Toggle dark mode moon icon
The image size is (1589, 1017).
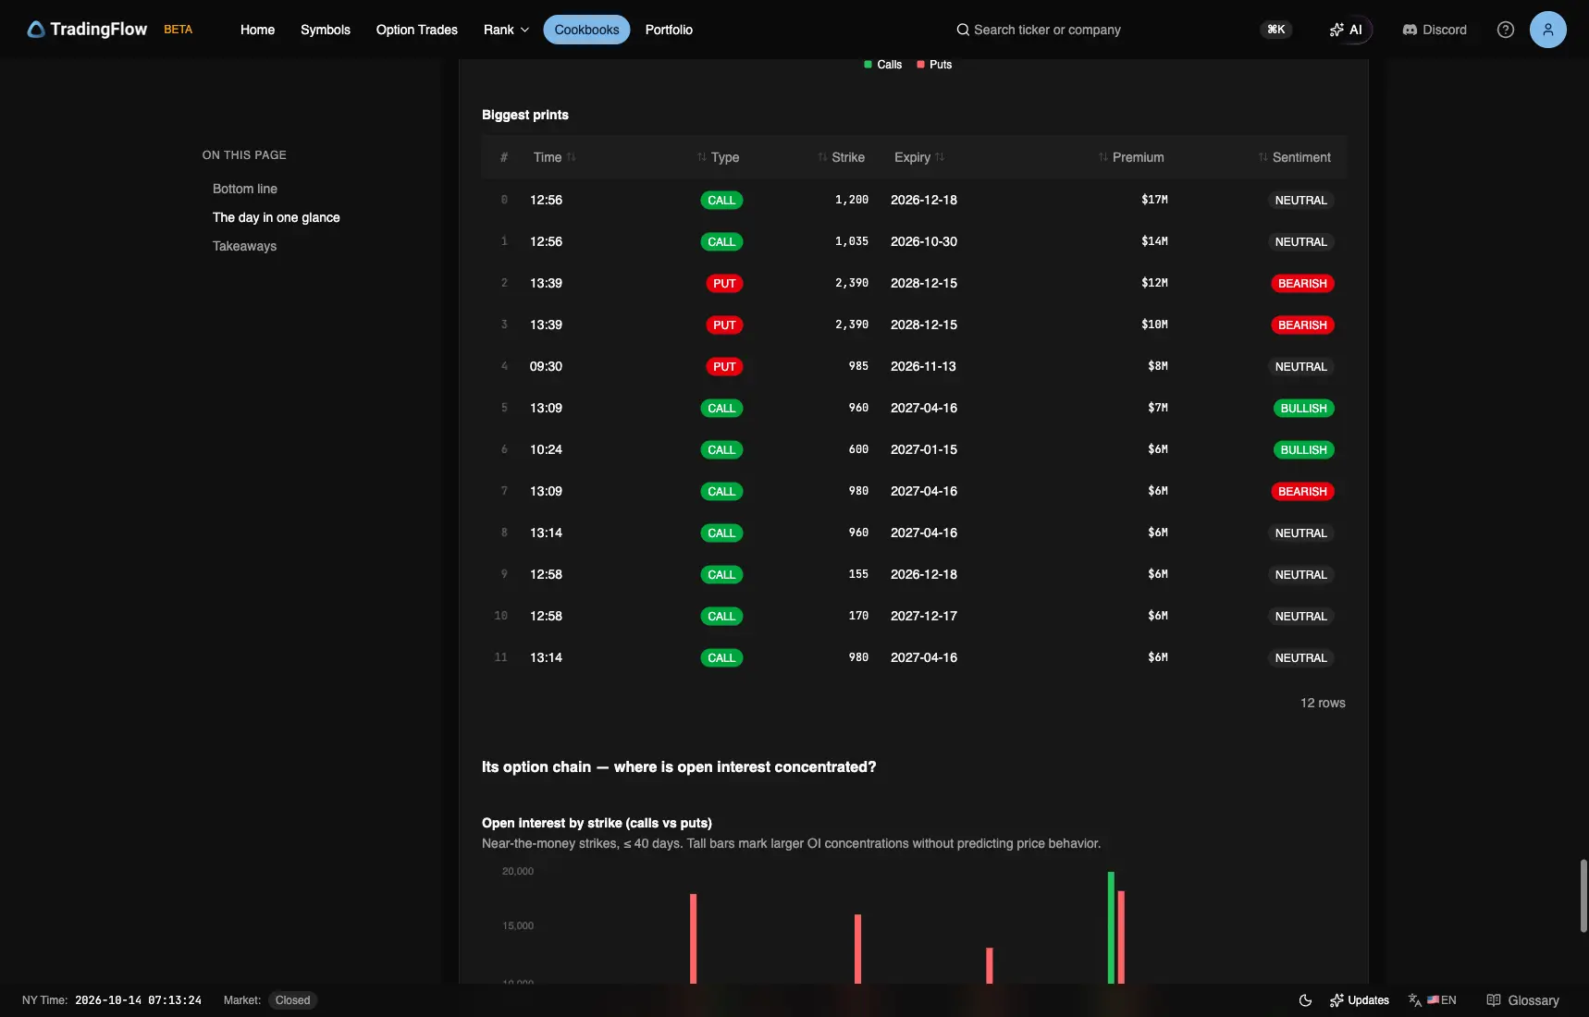pos(1305,1000)
